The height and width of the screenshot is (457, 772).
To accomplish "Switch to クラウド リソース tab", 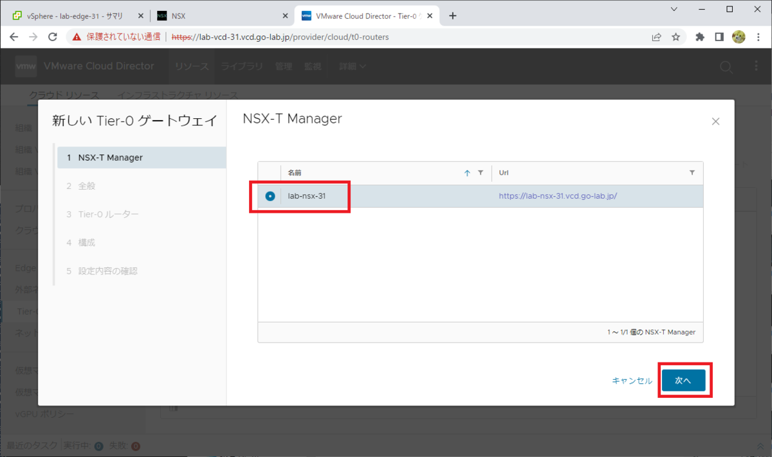I will point(64,95).
